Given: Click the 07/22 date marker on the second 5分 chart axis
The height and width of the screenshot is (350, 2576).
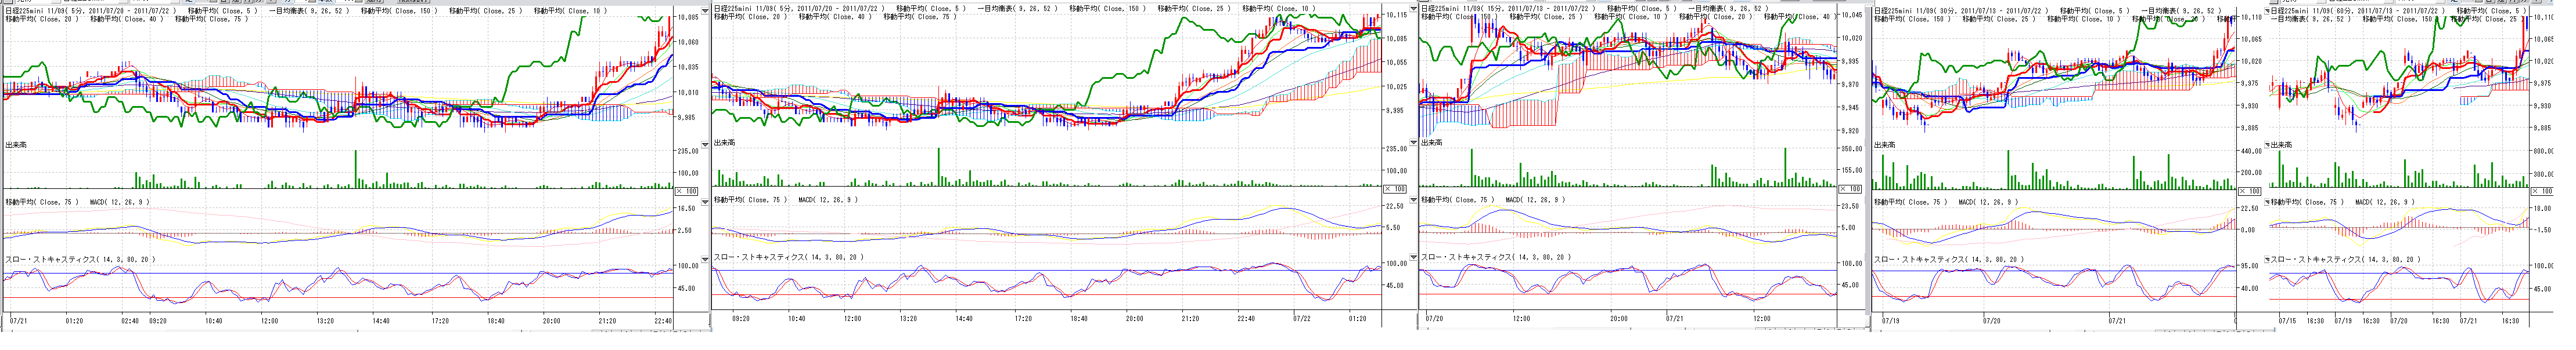Looking at the screenshot, I should (1301, 320).
